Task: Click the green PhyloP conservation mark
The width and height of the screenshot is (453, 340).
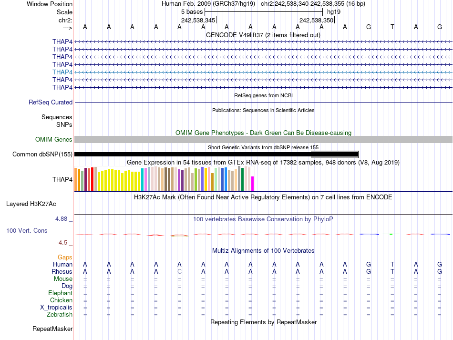Action: tap(391, 234)
